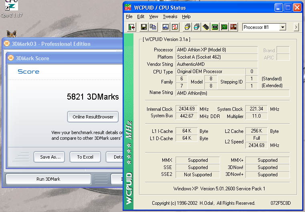Viewport: 305px width, 212px height.
Task: Click the code 072F5C8D at bottom
Action: tap(281, 203)
